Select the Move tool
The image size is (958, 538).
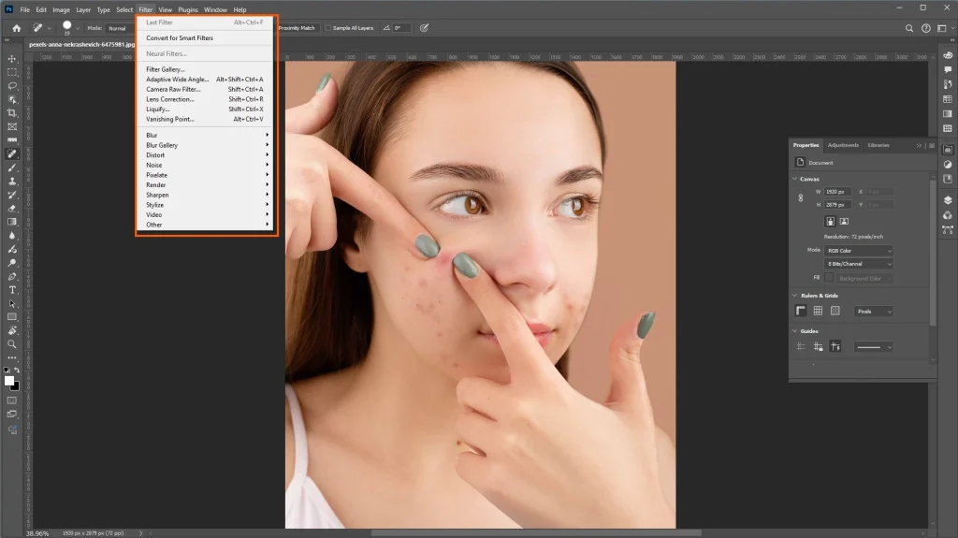[11, 59]
